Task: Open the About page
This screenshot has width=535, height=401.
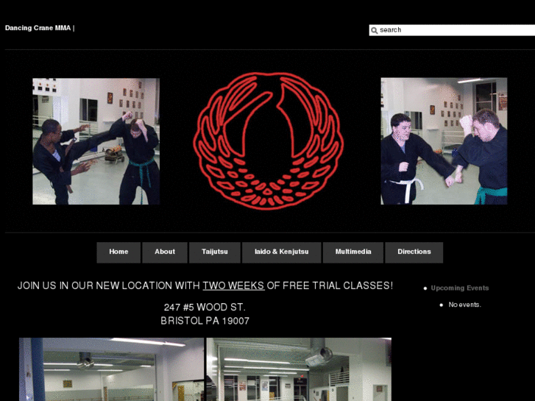Action: (x=165, y=252)
